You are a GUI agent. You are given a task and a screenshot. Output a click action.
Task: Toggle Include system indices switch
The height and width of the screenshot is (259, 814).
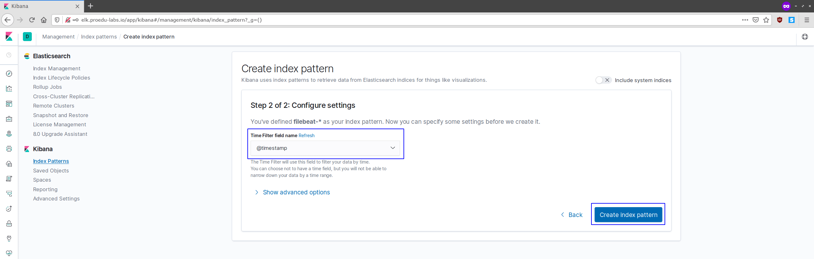[603, 80]
